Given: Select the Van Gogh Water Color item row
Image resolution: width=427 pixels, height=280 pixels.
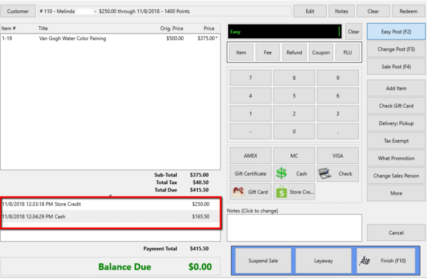Looking at the screenshot, I should coord(110,38).
